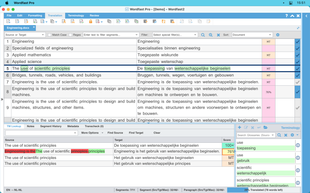Switch to the Segment History tab
Viewport: 310px width, 193px height.
point(51,126)
